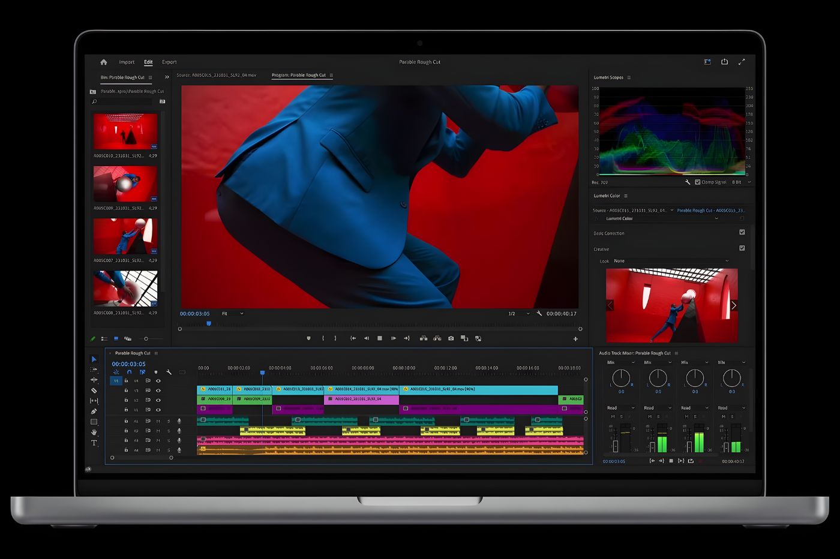The width and height of the screenshot is (840, 559).
Task: Select the Program: Parable Rough Cut tab
Action: click(x=299, y=75)
